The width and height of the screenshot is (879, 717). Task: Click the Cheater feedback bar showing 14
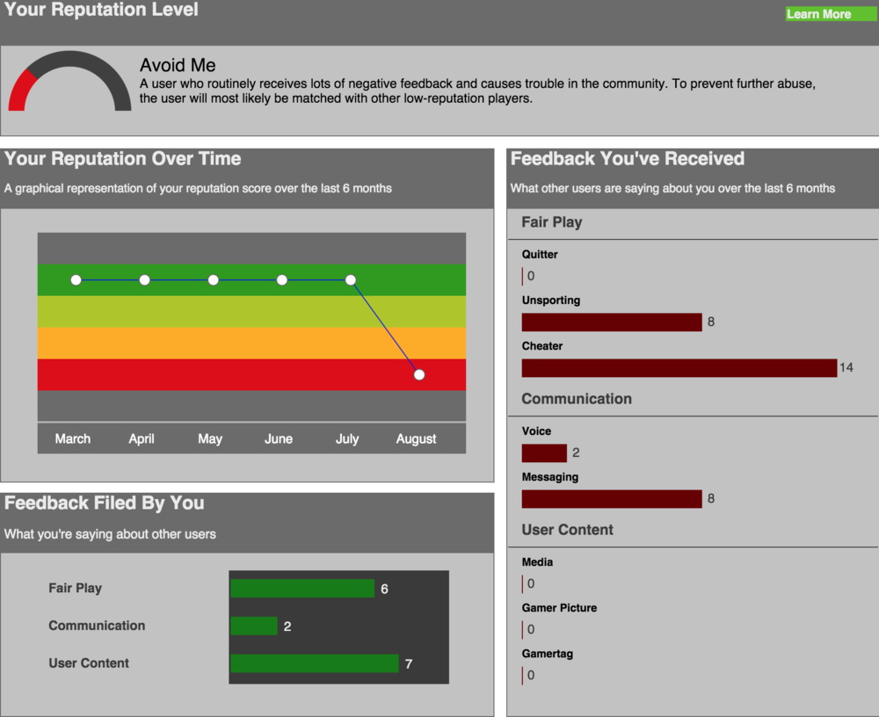(x=679, y=368)
